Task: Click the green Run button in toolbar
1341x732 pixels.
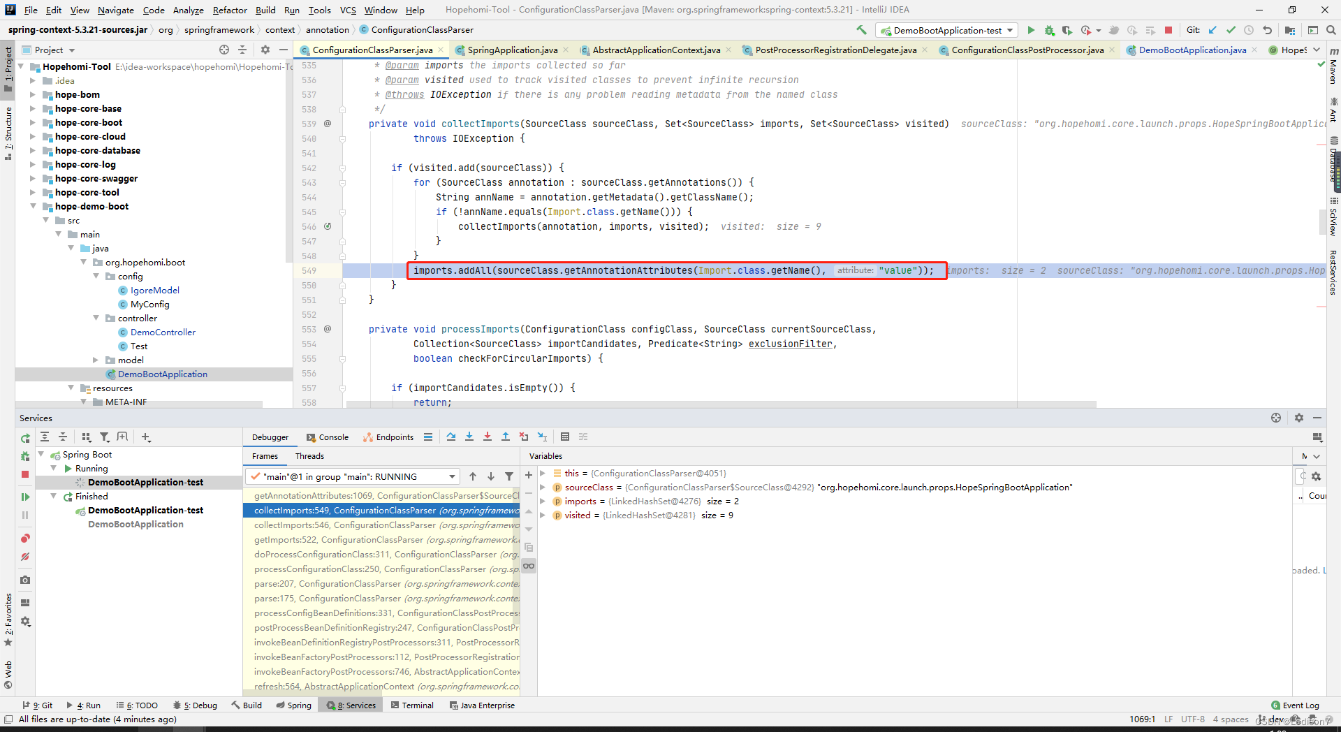Action: (x=1031, y=30)
